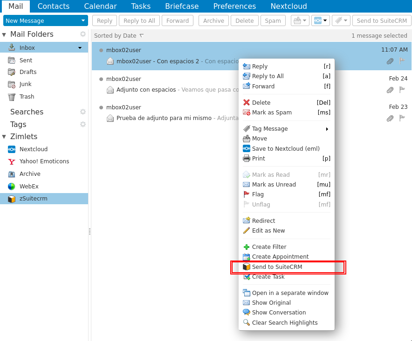Toggle read status dot of Feb 23 message
This screenshot has height=341, width=412.
101,107
